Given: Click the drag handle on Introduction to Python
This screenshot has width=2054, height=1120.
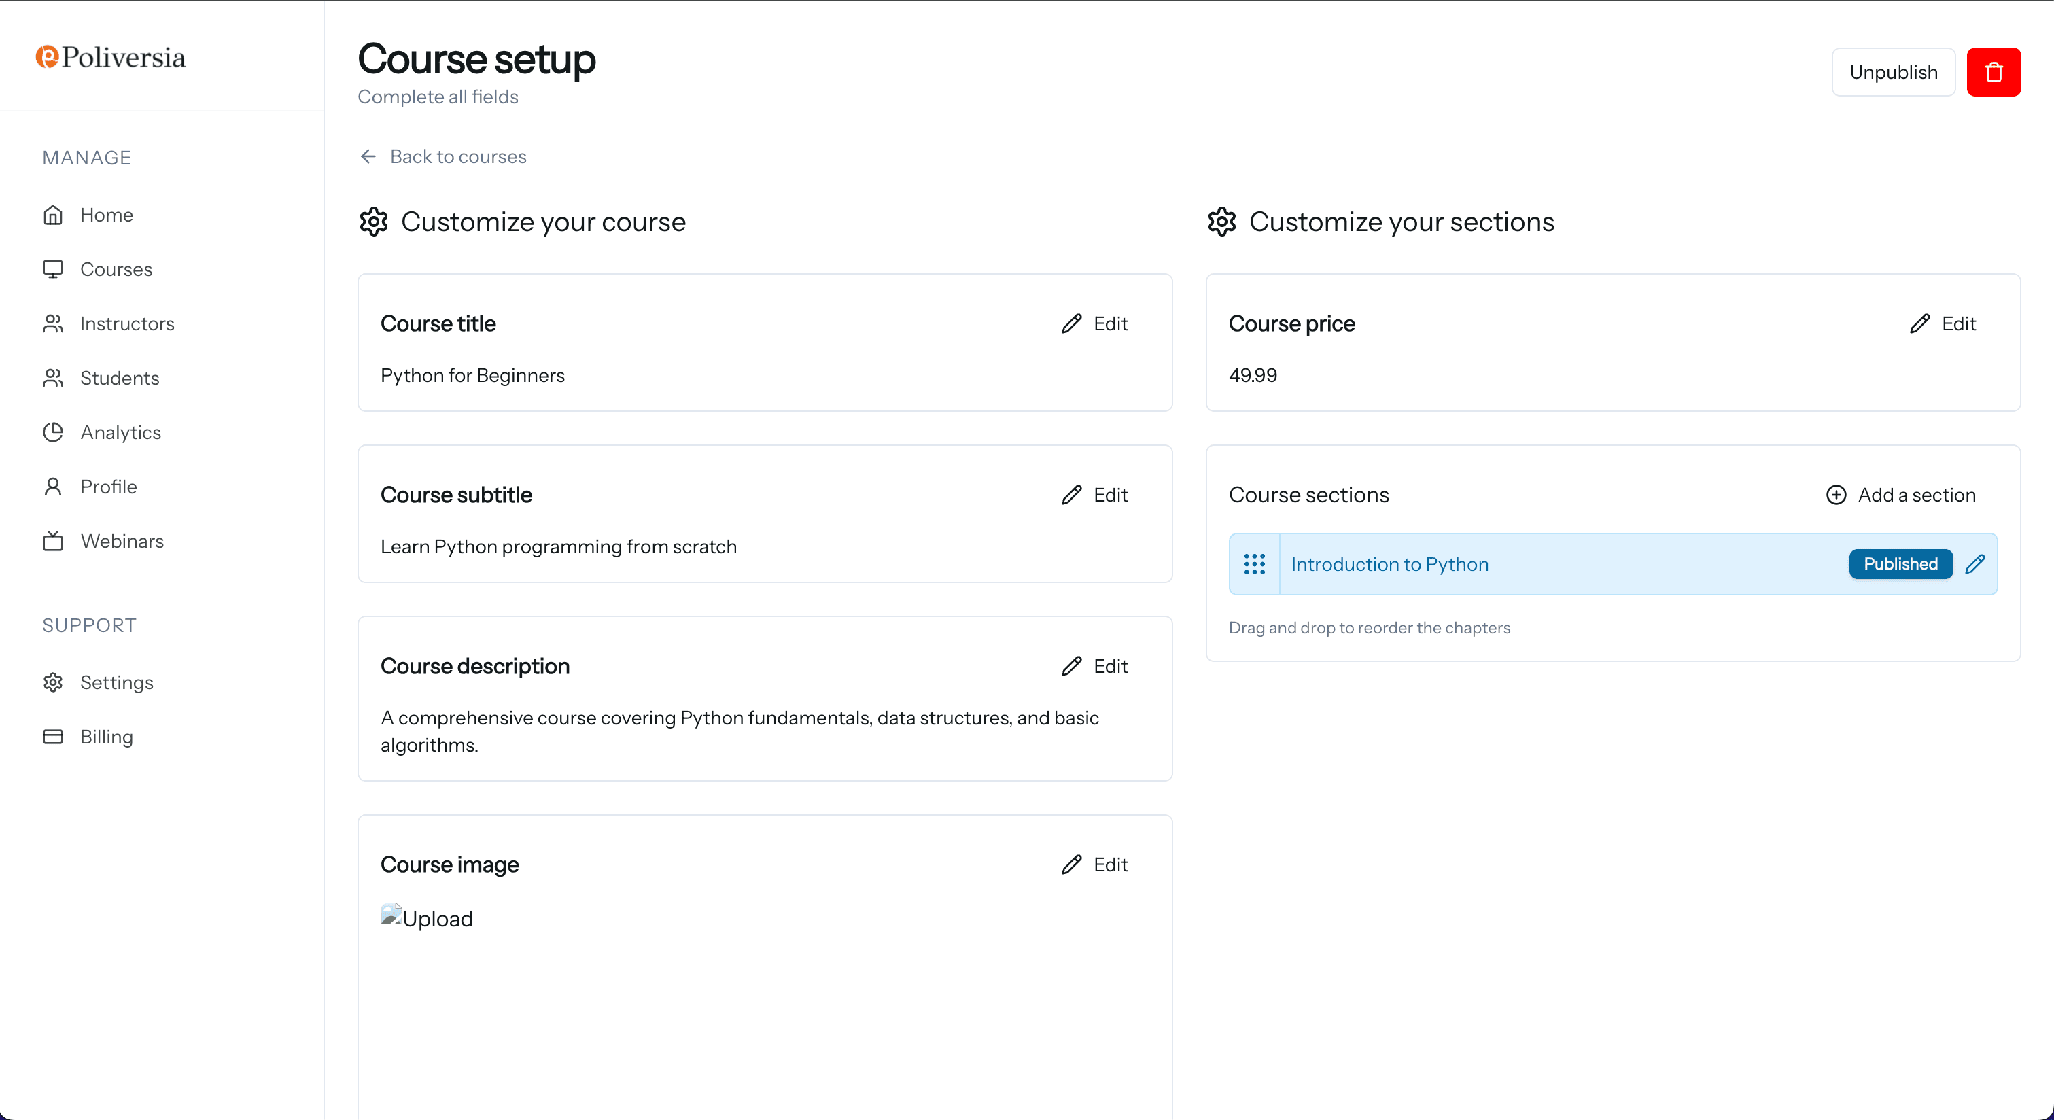Looking at the screenshot, I should click(x=1254, y=564).
